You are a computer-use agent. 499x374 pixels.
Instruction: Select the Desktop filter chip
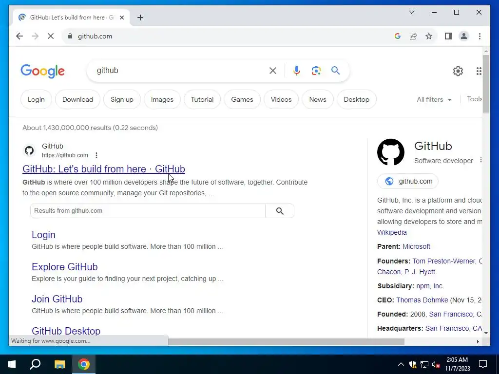[x=356, y=99]
